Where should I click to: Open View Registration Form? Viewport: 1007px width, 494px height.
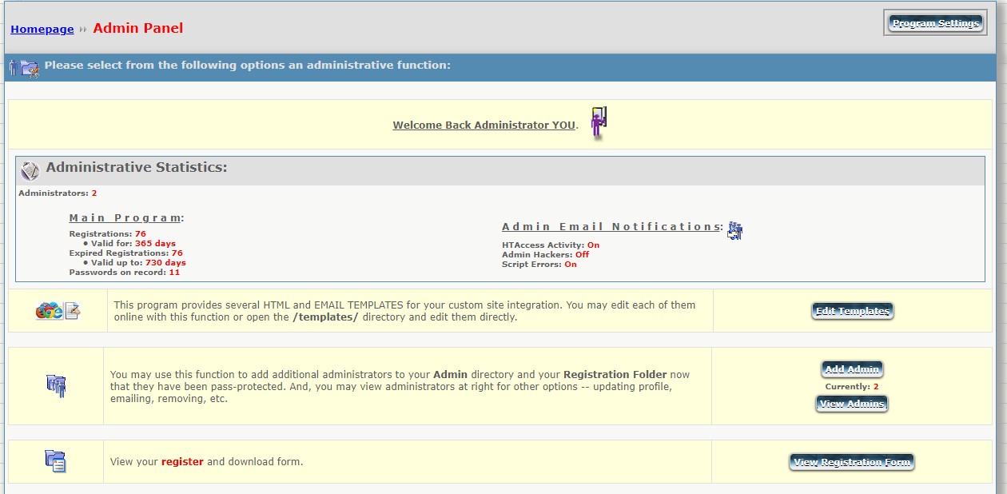852,462
